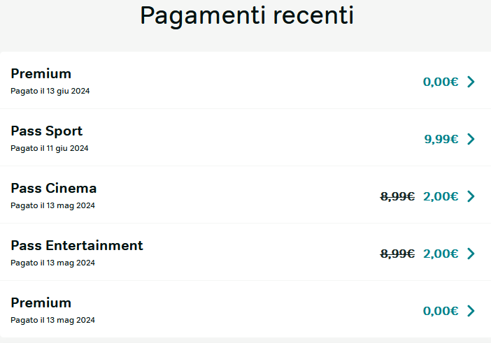The width and height of the screenshot is (491, 343).
Task: Expand Pass Entertainment payment chevron
Action: 471,254
